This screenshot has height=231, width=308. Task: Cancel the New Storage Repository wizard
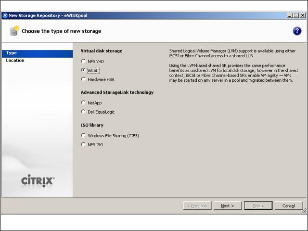289,205
